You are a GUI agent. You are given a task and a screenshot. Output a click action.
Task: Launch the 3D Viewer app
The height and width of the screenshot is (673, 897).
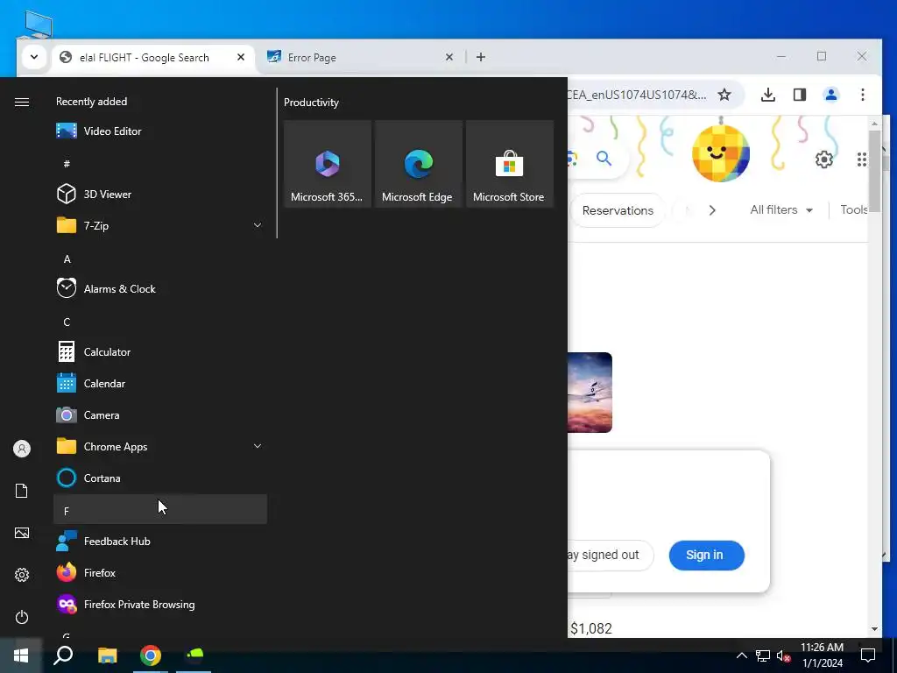coord(160,194)
